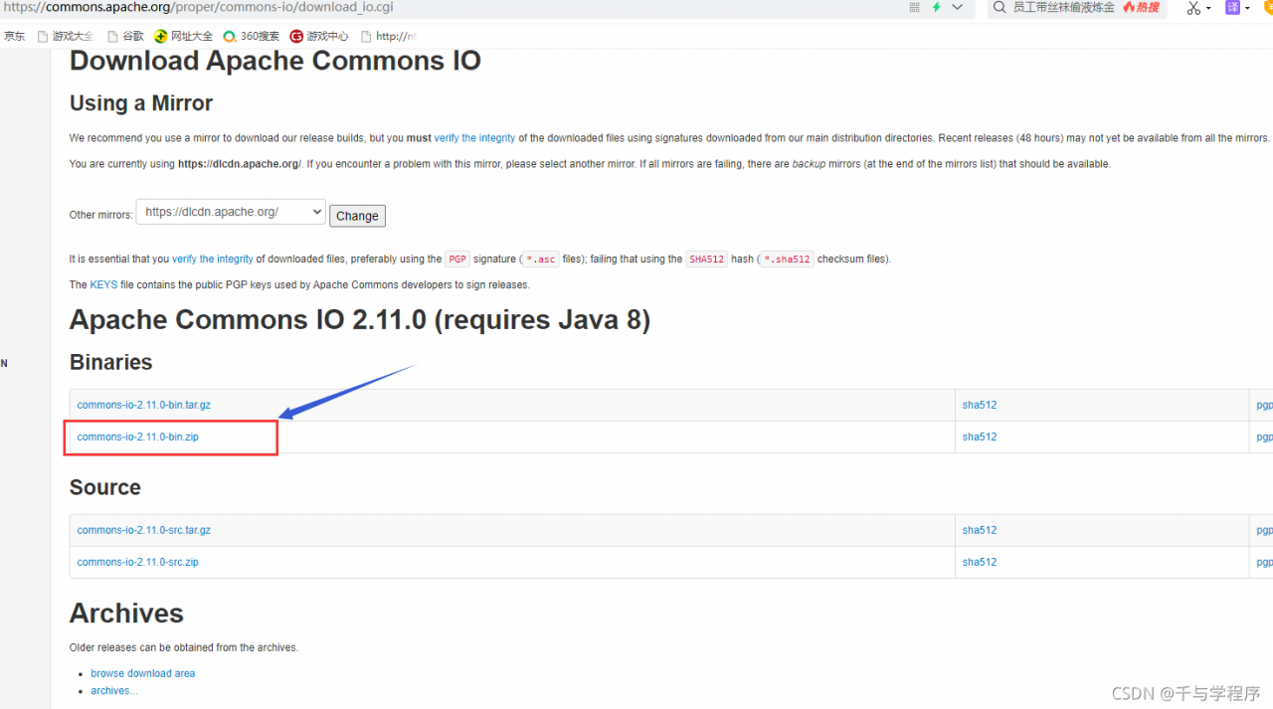Click the 'PGP' code label

coord(457,260)
